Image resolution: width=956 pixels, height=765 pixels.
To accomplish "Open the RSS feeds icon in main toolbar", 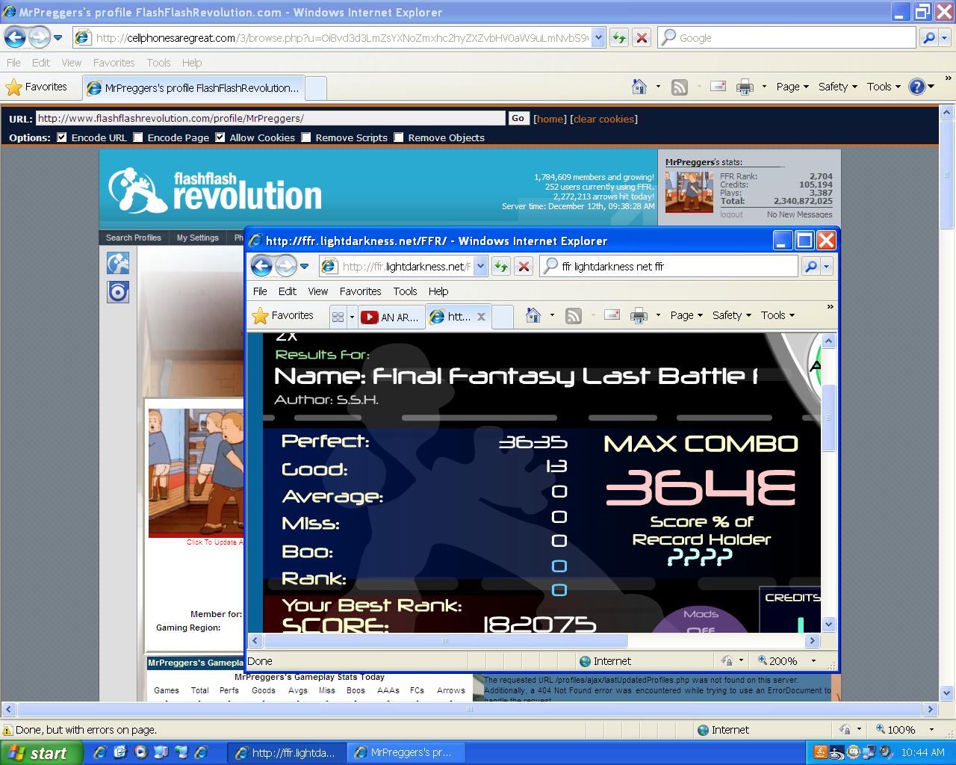I will [679, 87].
